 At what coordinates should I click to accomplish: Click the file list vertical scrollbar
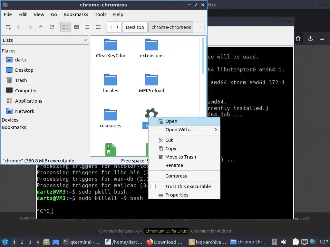(203, 56)
